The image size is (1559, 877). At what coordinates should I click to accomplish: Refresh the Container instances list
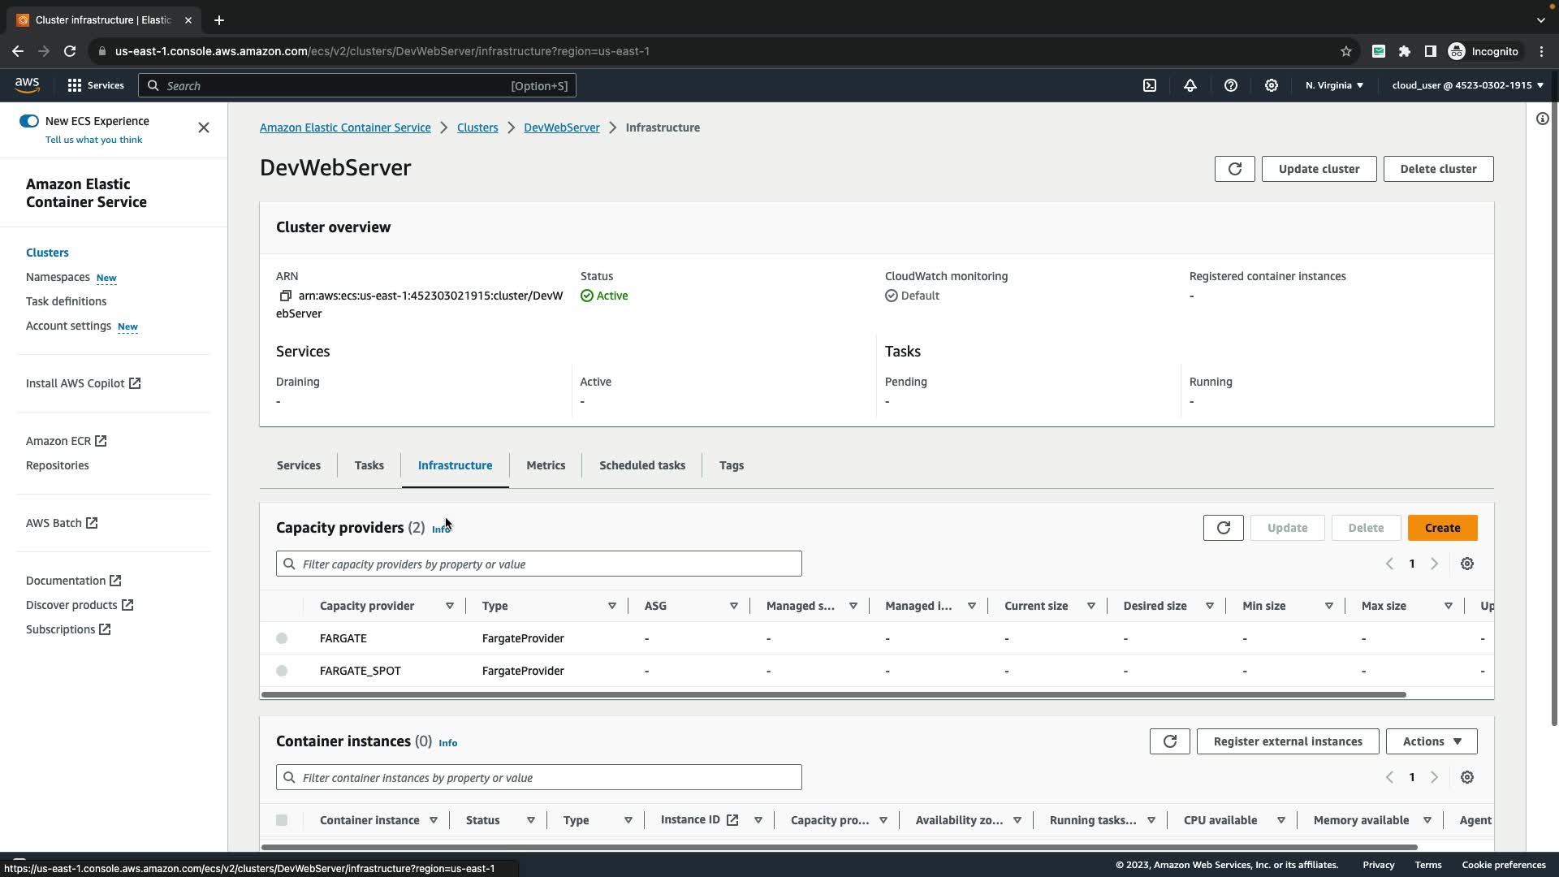click(1169, 741)
